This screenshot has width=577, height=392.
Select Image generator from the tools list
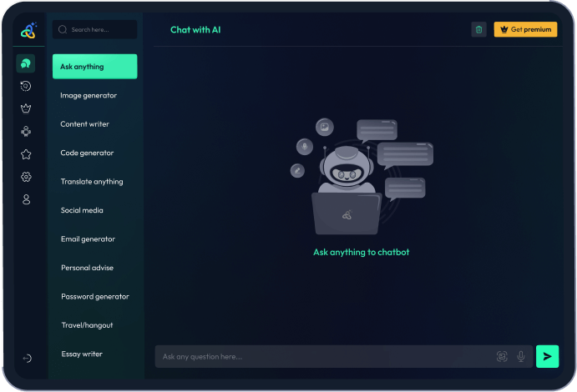89,95
